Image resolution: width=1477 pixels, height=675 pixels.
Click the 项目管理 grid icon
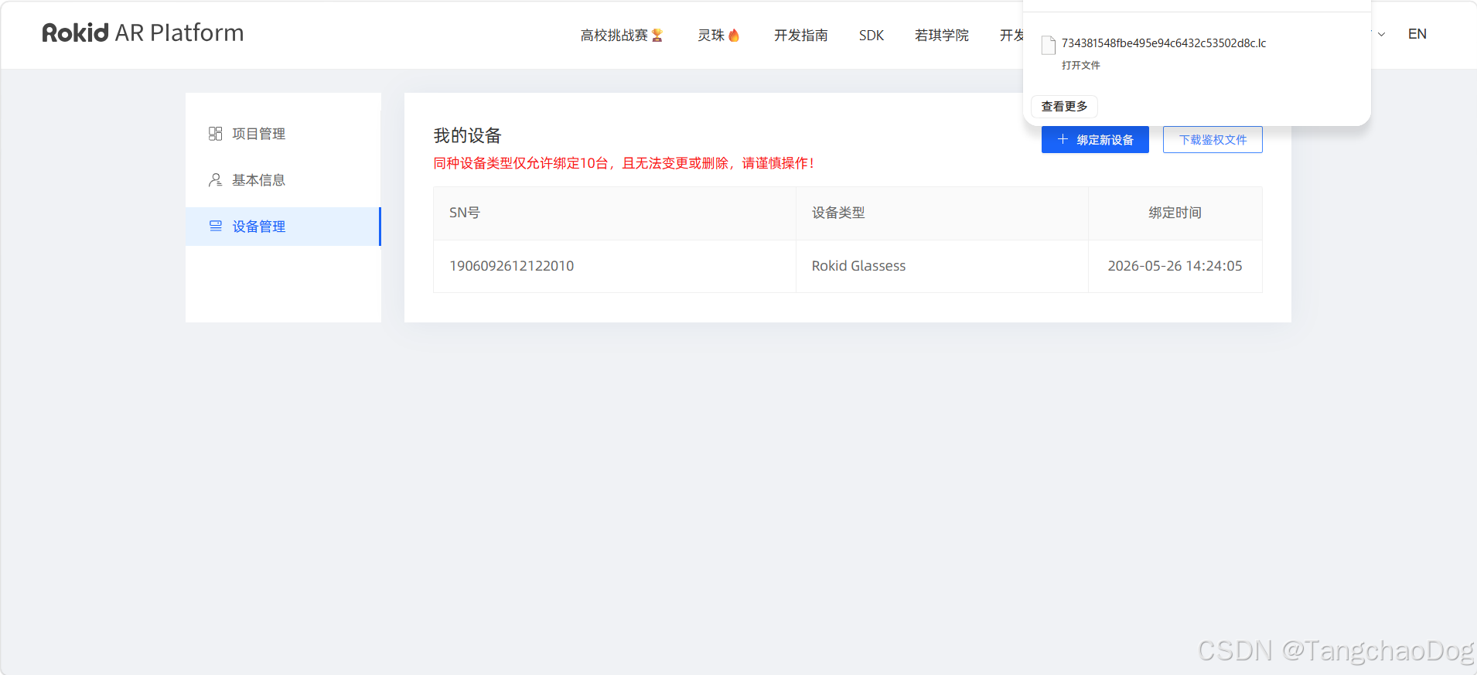point(216,134)
